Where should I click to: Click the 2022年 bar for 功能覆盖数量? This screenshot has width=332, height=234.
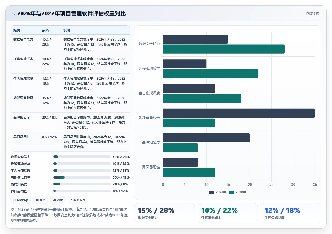coord(239,113)
